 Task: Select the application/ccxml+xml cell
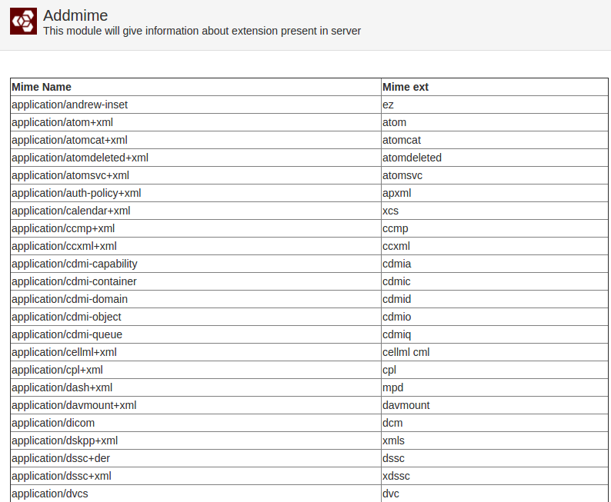(x=195, y=246)
